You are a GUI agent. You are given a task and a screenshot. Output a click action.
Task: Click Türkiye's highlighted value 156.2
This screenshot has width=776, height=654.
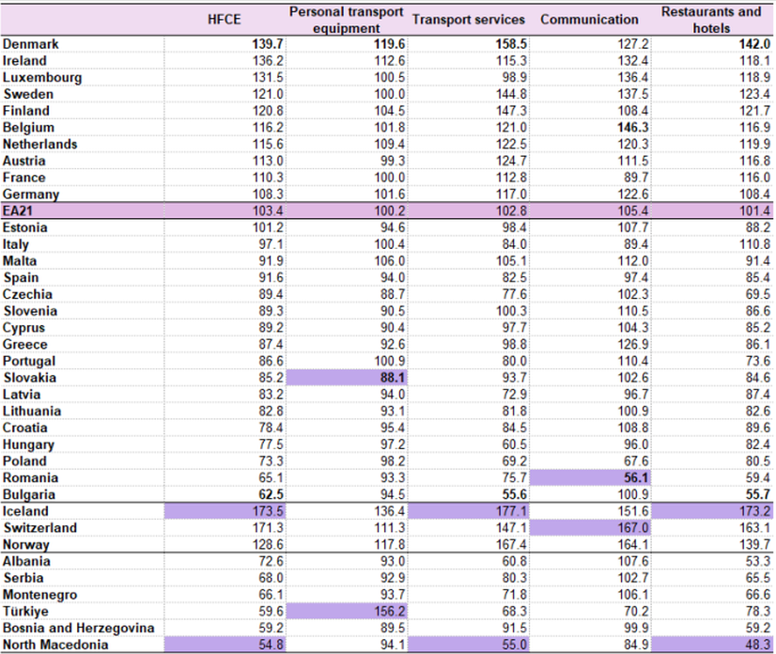(390, 612)
